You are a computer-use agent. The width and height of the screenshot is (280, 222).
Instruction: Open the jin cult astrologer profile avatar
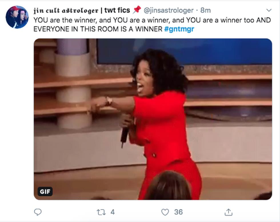[17, 17]
